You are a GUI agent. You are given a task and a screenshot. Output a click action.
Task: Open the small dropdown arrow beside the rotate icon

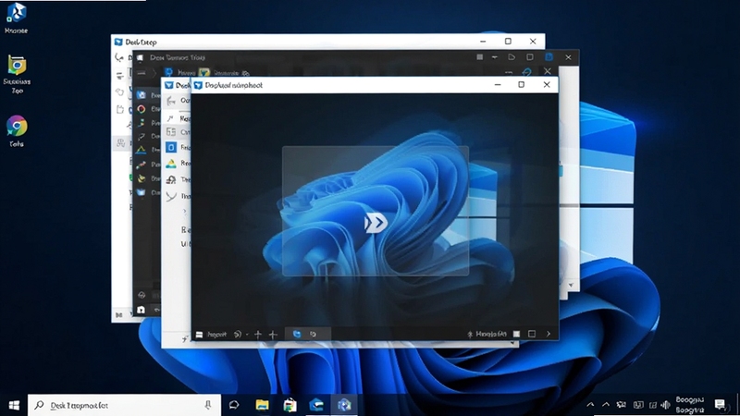click(x=247, y=335)
